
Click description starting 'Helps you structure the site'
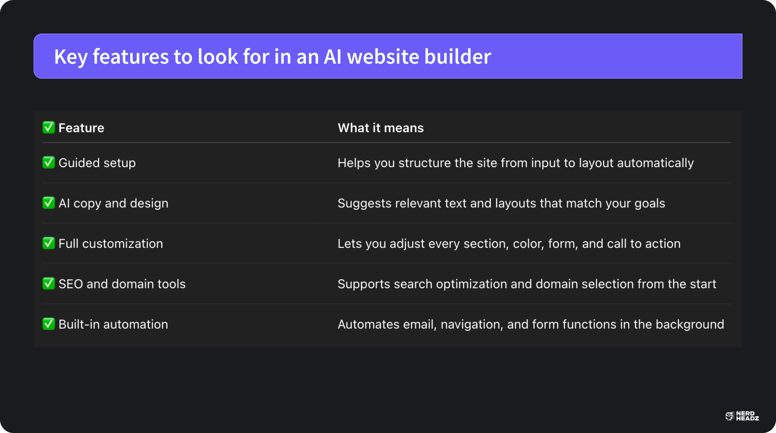click(x=515, y=163)
